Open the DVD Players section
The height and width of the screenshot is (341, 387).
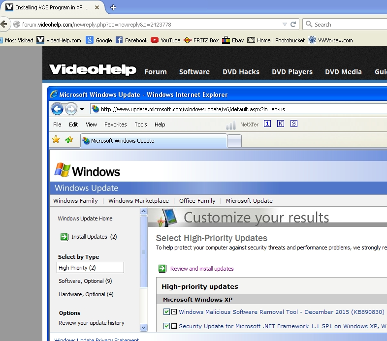(x=292, y=72)
